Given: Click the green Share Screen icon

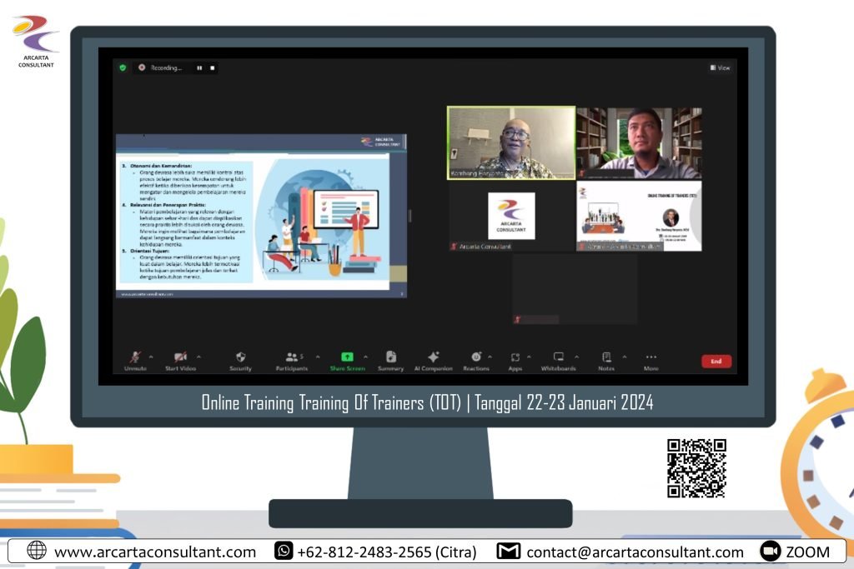Looking at the screenshot, I should coord(347,357).
